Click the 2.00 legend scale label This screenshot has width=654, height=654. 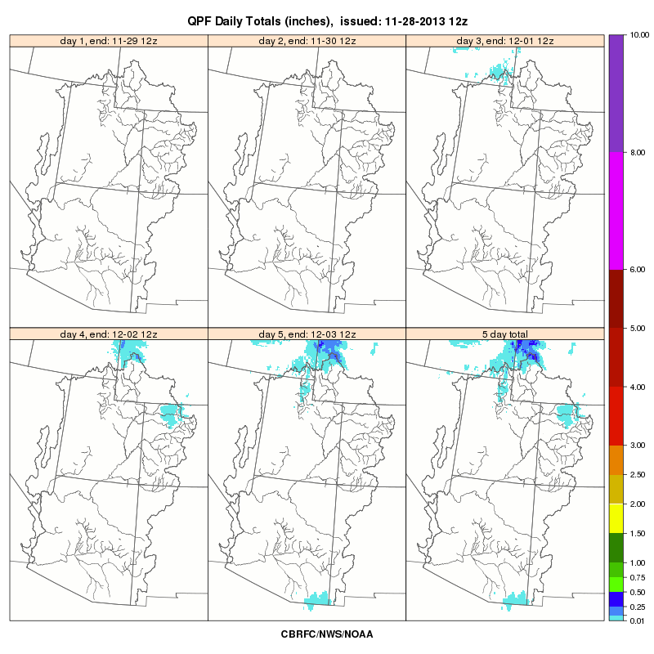coord(638,504)
